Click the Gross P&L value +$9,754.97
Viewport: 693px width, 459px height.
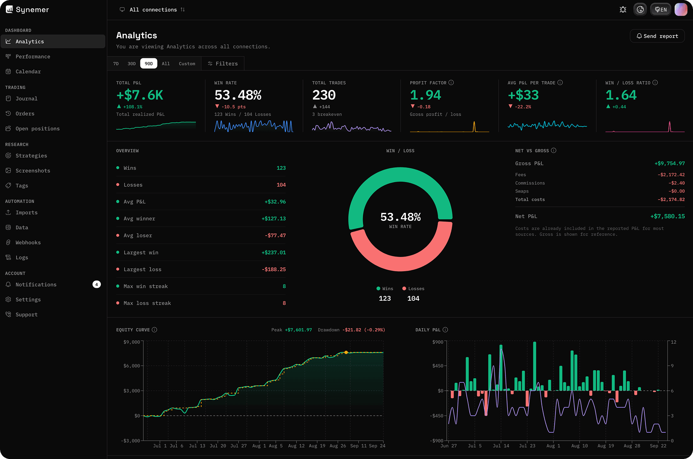click(x=670, y=163)
